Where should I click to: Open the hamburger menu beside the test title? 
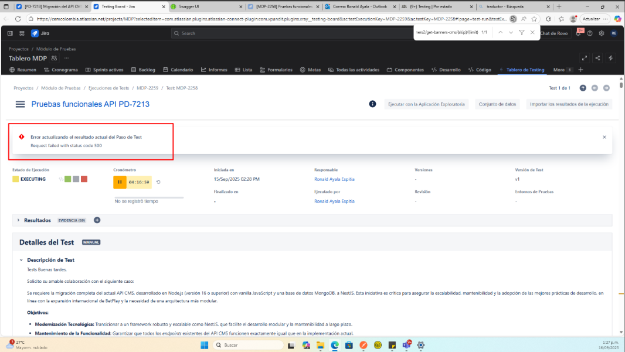21,104
